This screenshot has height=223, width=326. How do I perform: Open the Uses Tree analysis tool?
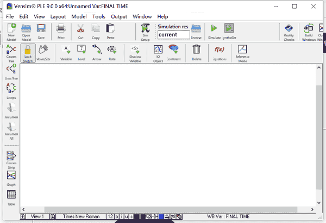pos(11,72)
